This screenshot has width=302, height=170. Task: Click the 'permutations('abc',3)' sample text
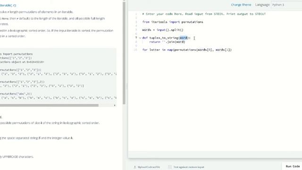click(16, 93)
